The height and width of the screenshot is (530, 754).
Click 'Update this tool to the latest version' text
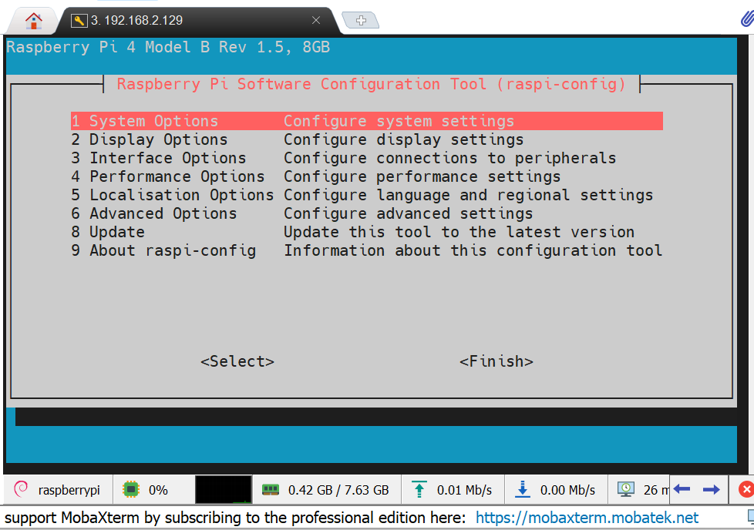click(459, 232)
